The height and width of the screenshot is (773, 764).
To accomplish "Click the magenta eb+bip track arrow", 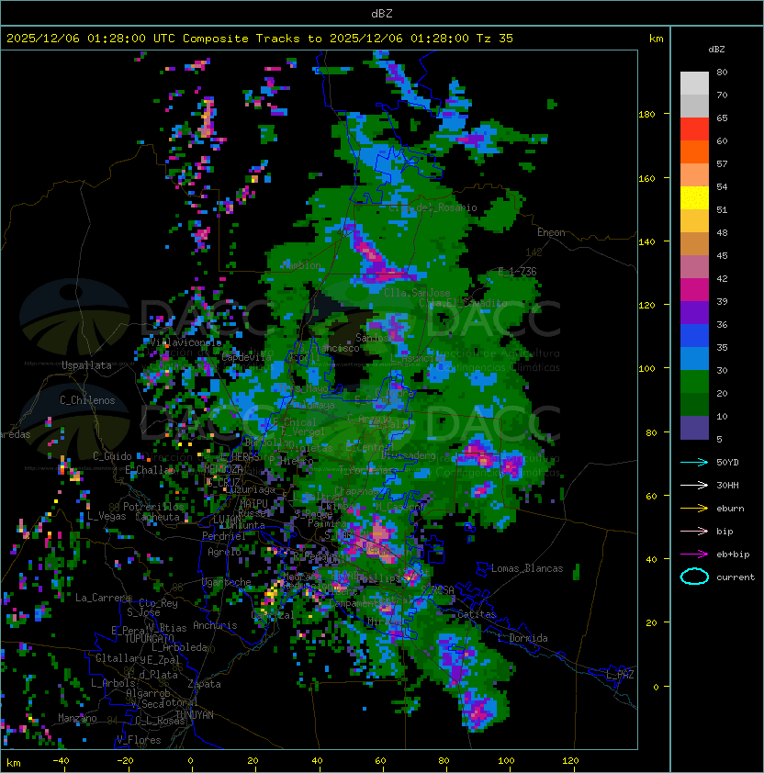I will point(694,555).
